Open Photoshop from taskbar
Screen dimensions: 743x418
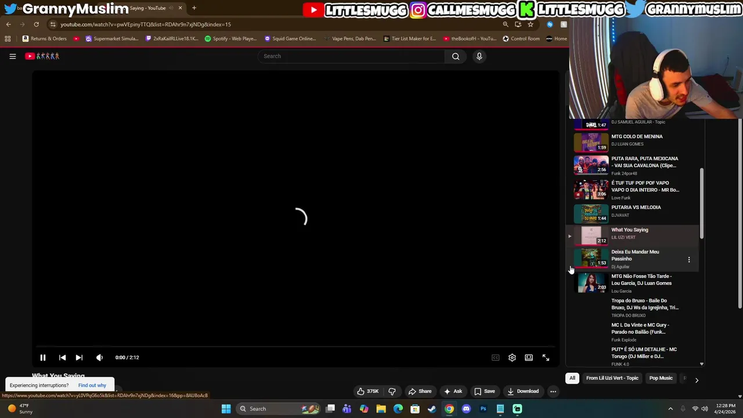click(x=483, y=409)
